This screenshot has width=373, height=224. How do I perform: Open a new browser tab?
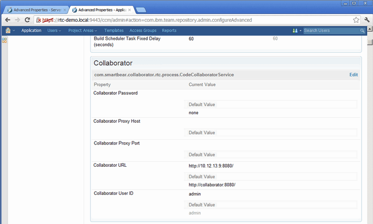tap(141, 10)
